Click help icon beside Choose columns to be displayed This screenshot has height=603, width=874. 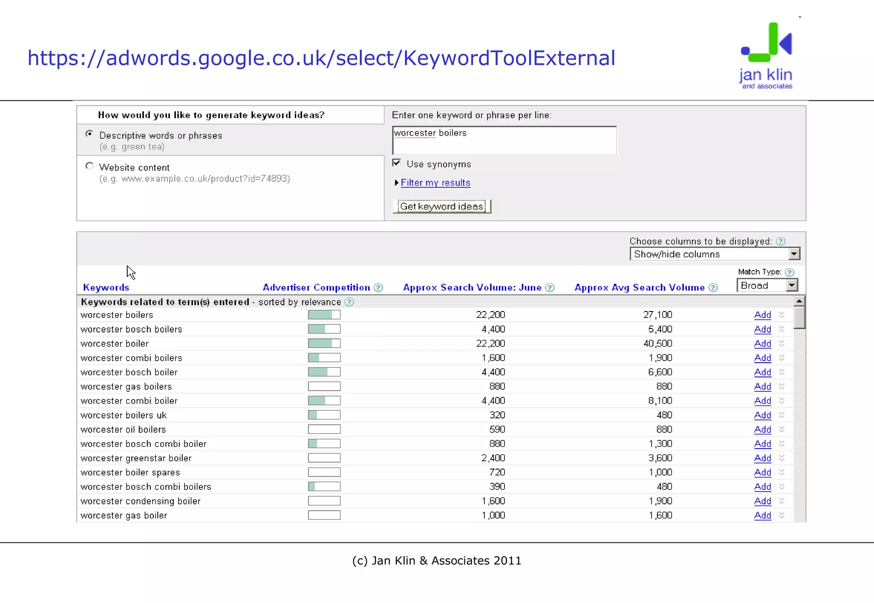(x=780, y=242)
